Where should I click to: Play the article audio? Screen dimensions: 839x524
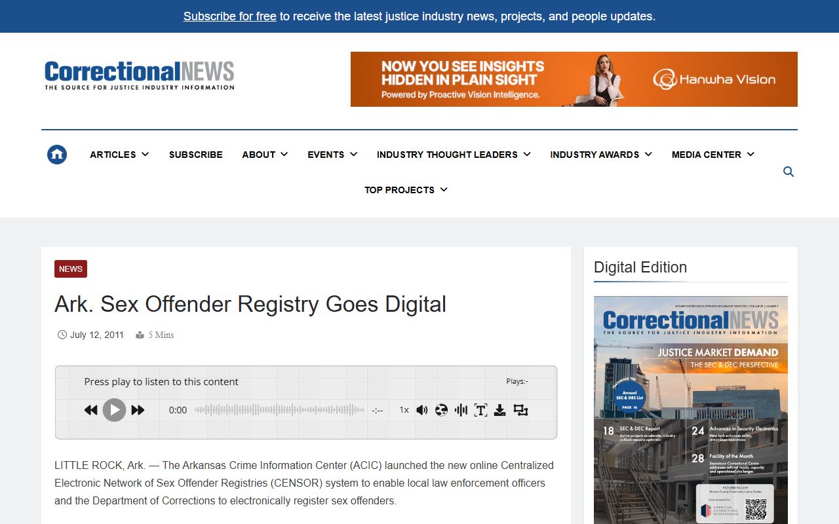pyautogui.click(x=114, y=410)
